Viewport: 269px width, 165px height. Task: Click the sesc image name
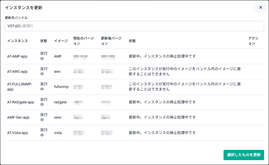pyautogui.click(x=58, y=117)
